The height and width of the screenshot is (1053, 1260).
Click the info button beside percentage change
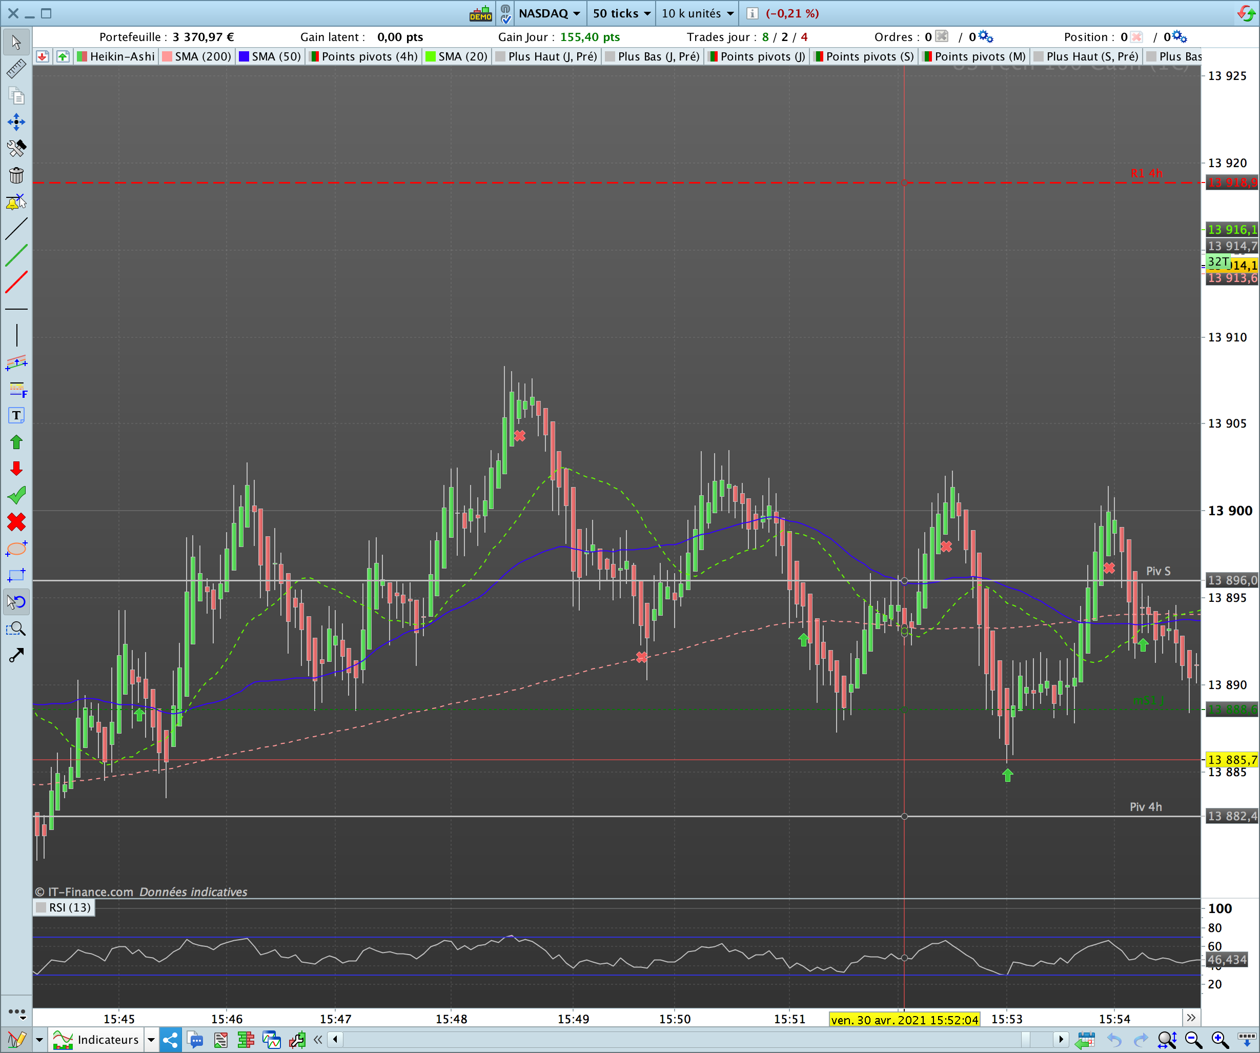click(x=753, y=13)
